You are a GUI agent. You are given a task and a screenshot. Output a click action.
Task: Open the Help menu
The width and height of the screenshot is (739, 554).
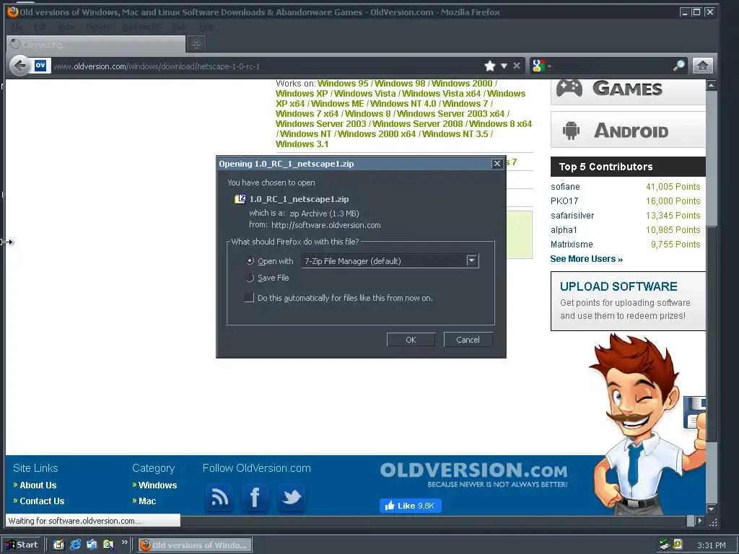[x=206, y=27]
